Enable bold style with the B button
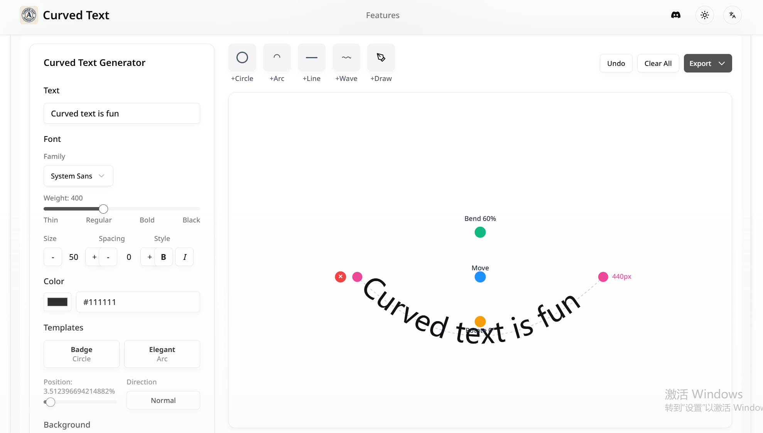763x433 pixels. point(163,257)
